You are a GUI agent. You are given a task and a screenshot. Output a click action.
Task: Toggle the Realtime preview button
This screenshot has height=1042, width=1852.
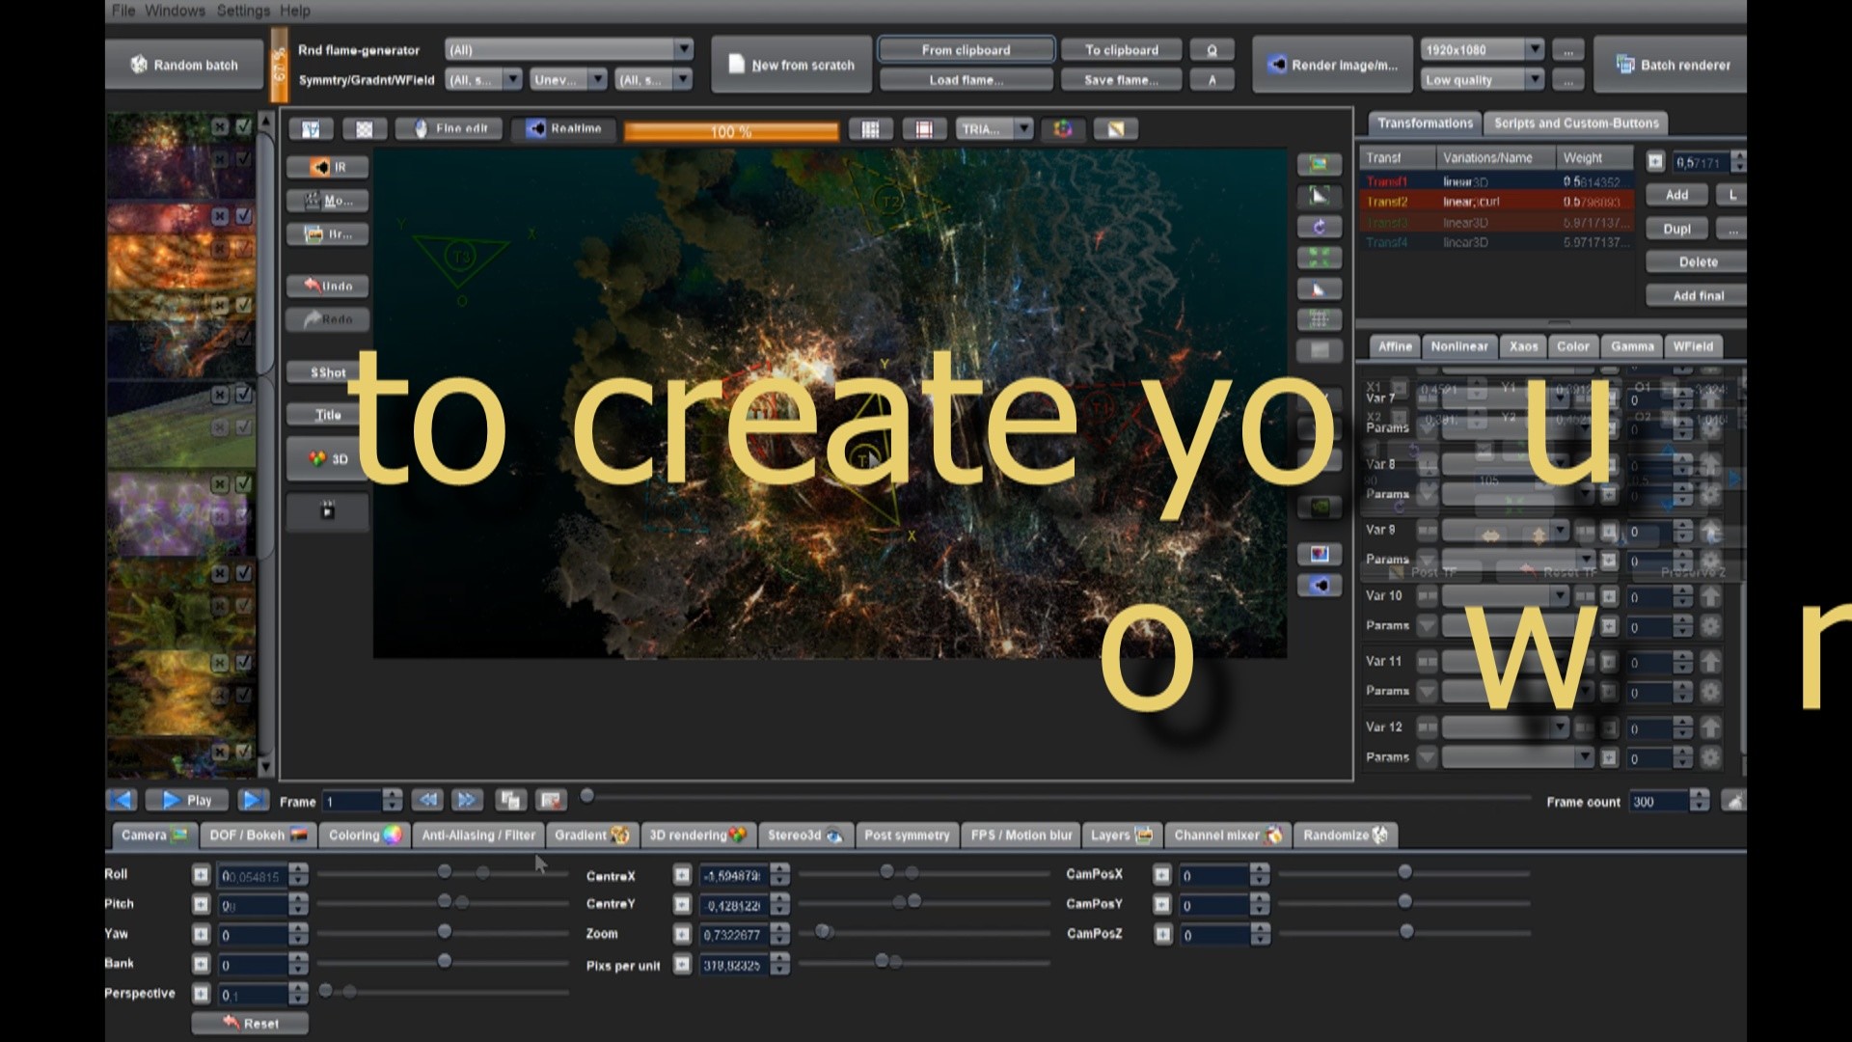point(564,128)
